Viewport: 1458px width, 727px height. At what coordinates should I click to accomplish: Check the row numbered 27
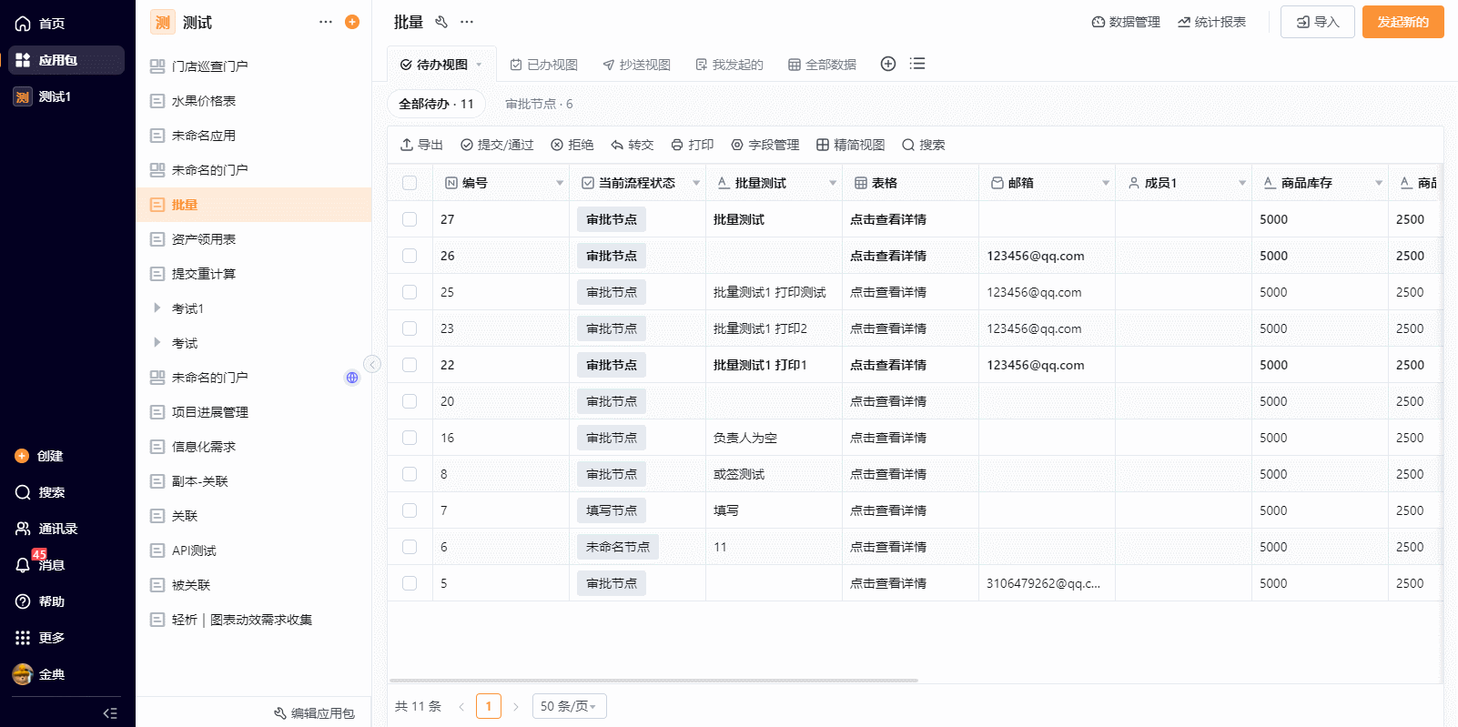pos(410,219)
